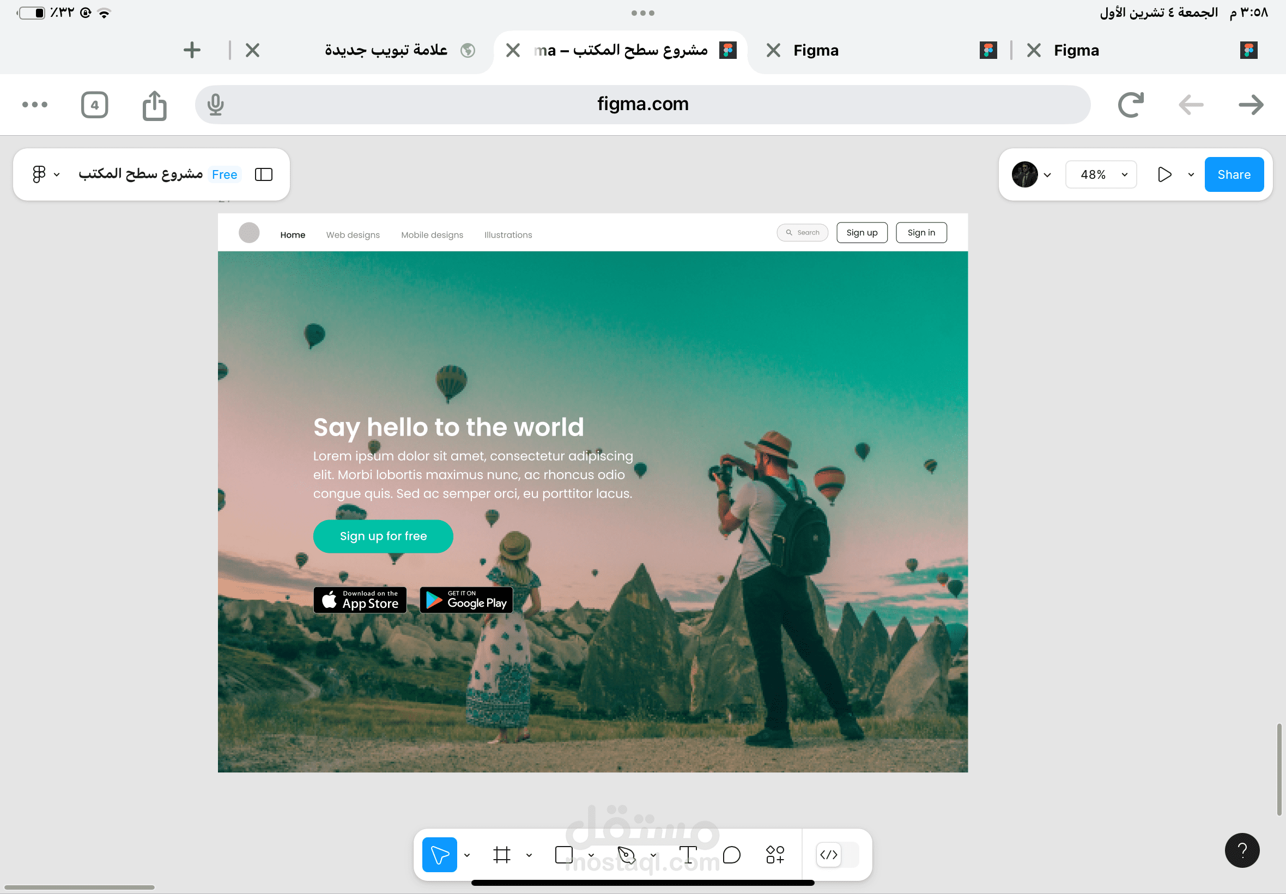Click Illustrations in the design navbar
Screen dimensions: 1286x894
pyautogui.click(x=508, y=235)
